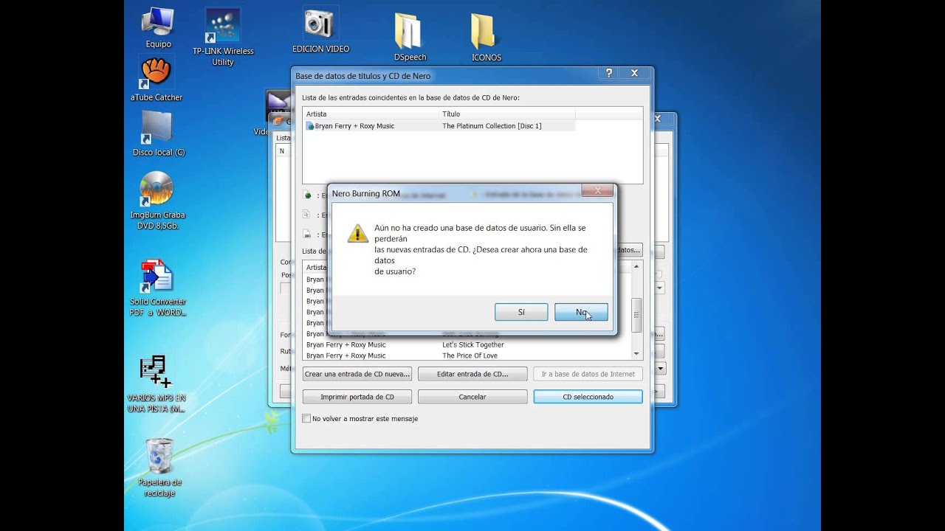Click Ir a base de datos de Internet

[x=588, y=374]
